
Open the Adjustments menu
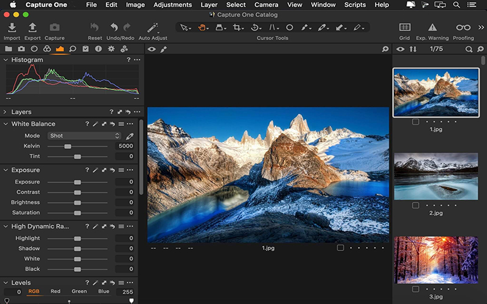point(172,5)
